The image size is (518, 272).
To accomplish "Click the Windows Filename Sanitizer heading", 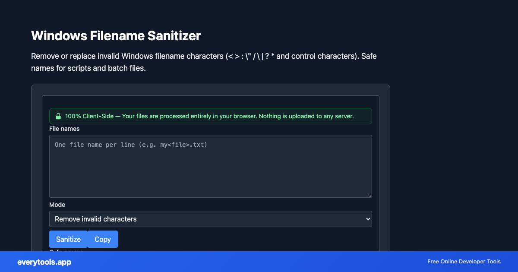I will 116,36.
